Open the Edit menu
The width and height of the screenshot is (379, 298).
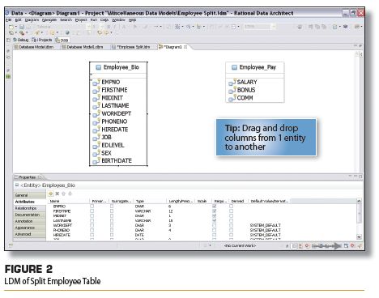(18, 20)
